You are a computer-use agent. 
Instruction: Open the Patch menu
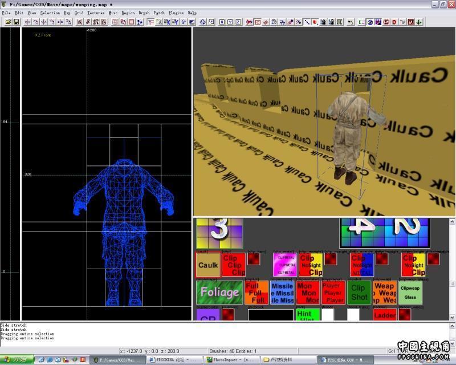coord(159,13)
